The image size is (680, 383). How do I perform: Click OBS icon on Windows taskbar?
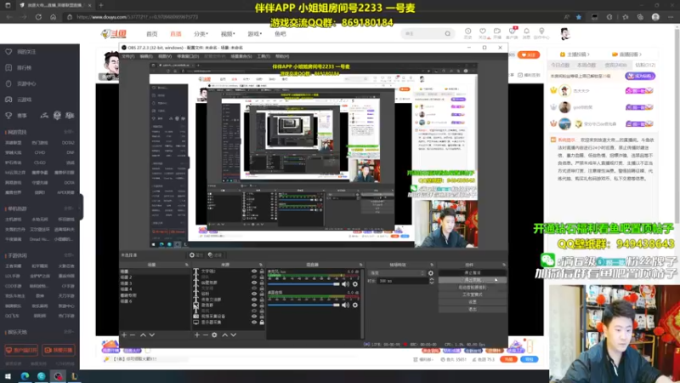(58, 376)
